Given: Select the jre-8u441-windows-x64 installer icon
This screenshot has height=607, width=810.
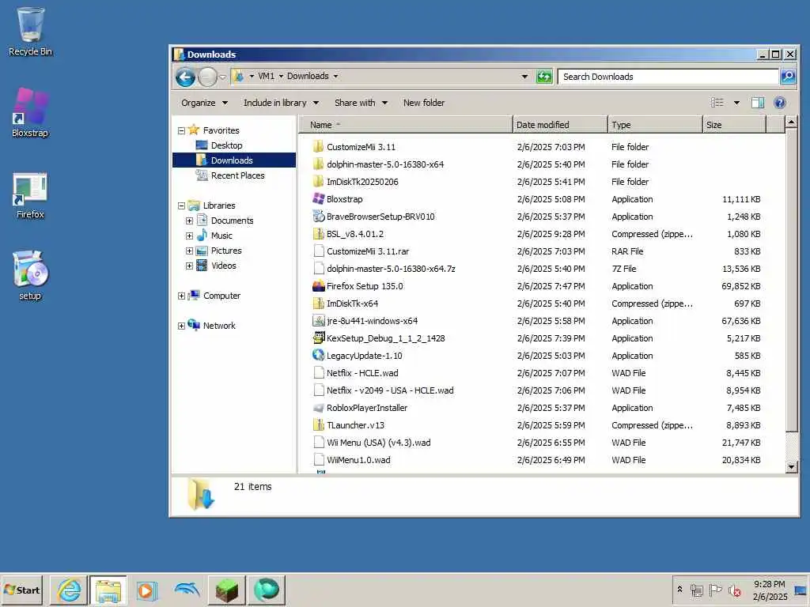Looking at the screenshot, I should point(319,321).
